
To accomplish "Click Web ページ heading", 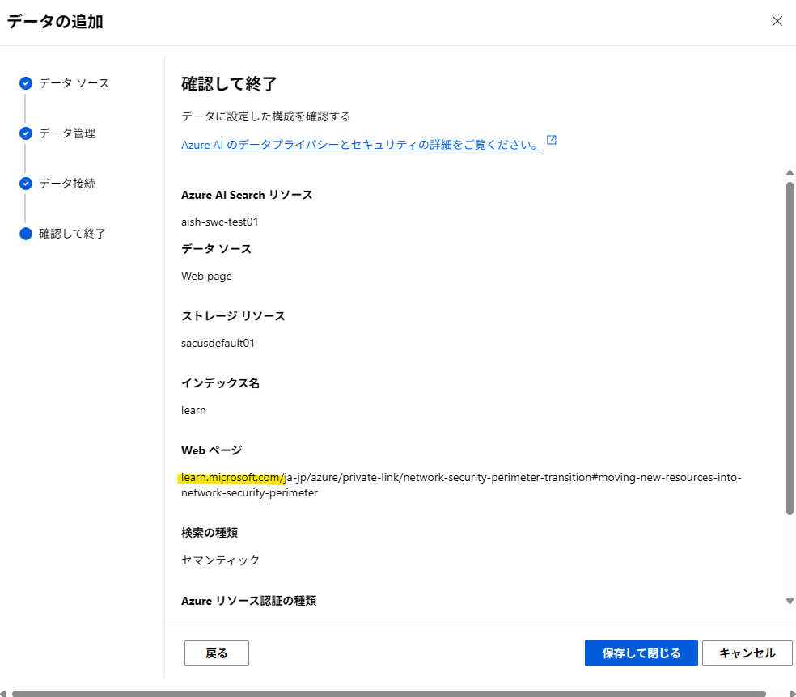I will click(212, 450).
